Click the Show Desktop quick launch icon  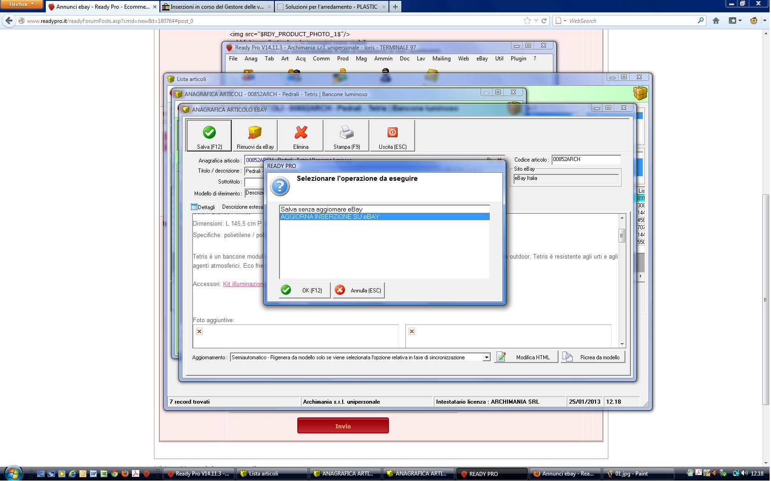coord(41,474)
